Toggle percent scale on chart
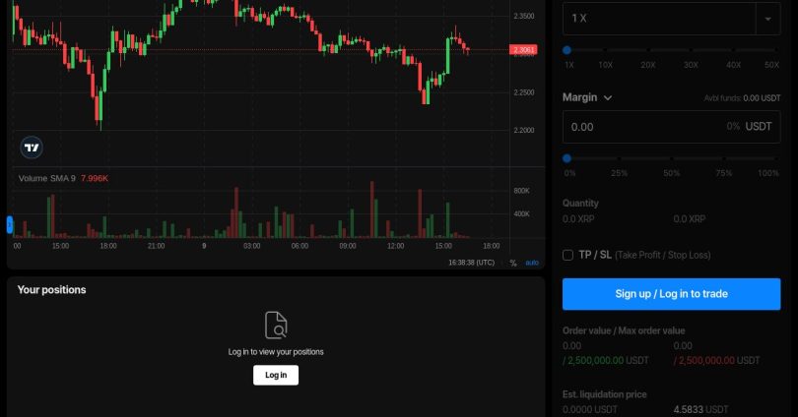The height and width of the screenshot is (417, 798). coord(512,263)
